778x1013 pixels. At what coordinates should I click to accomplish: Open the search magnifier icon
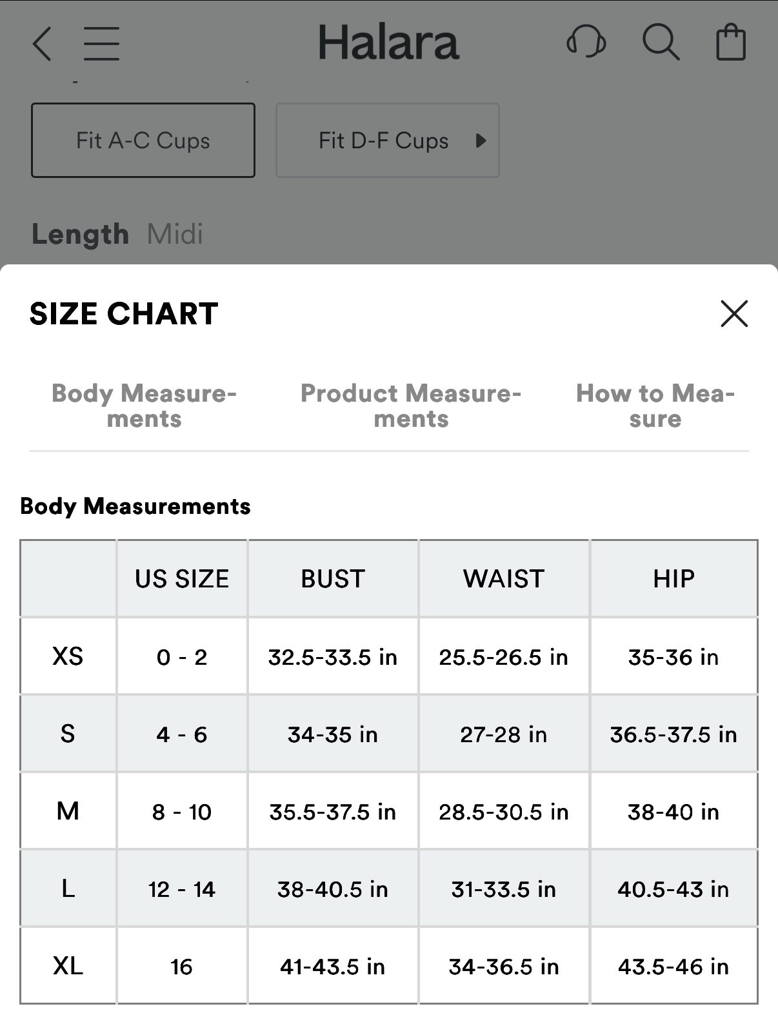[x=661, y=43]
